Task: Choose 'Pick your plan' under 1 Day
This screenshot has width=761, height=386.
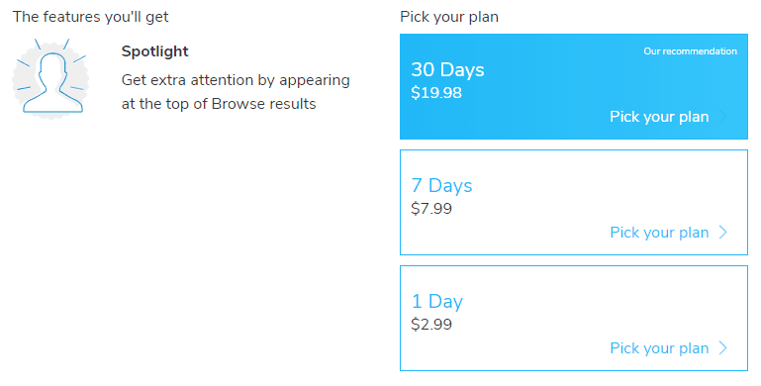Action: [659, 348]
